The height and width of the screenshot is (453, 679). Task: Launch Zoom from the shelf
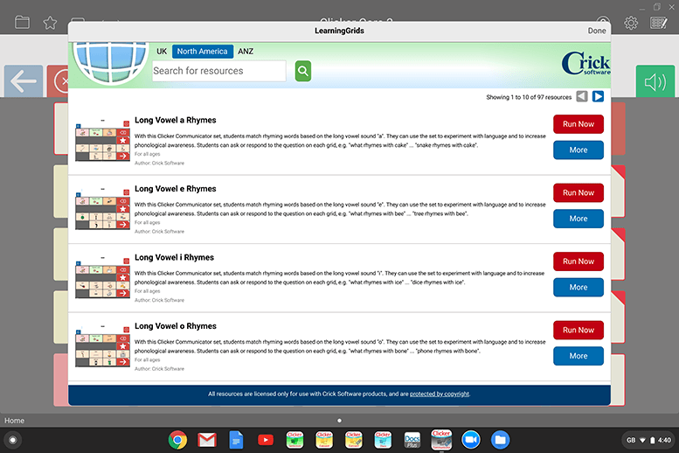coord(471,439)
